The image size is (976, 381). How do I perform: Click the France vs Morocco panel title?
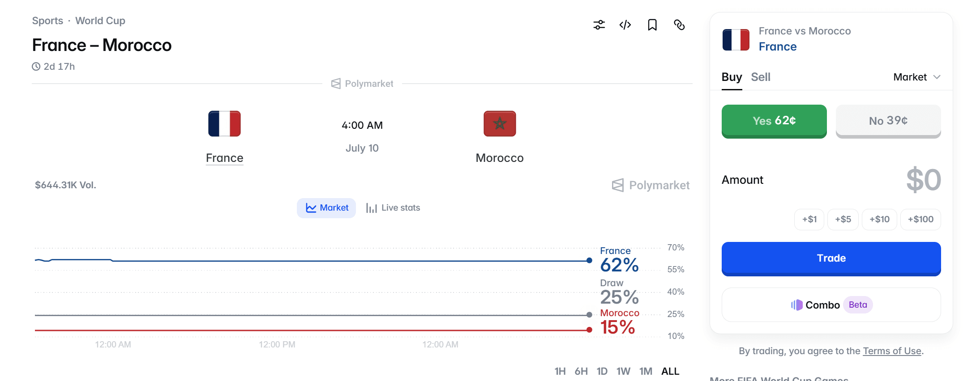point(805,31)
